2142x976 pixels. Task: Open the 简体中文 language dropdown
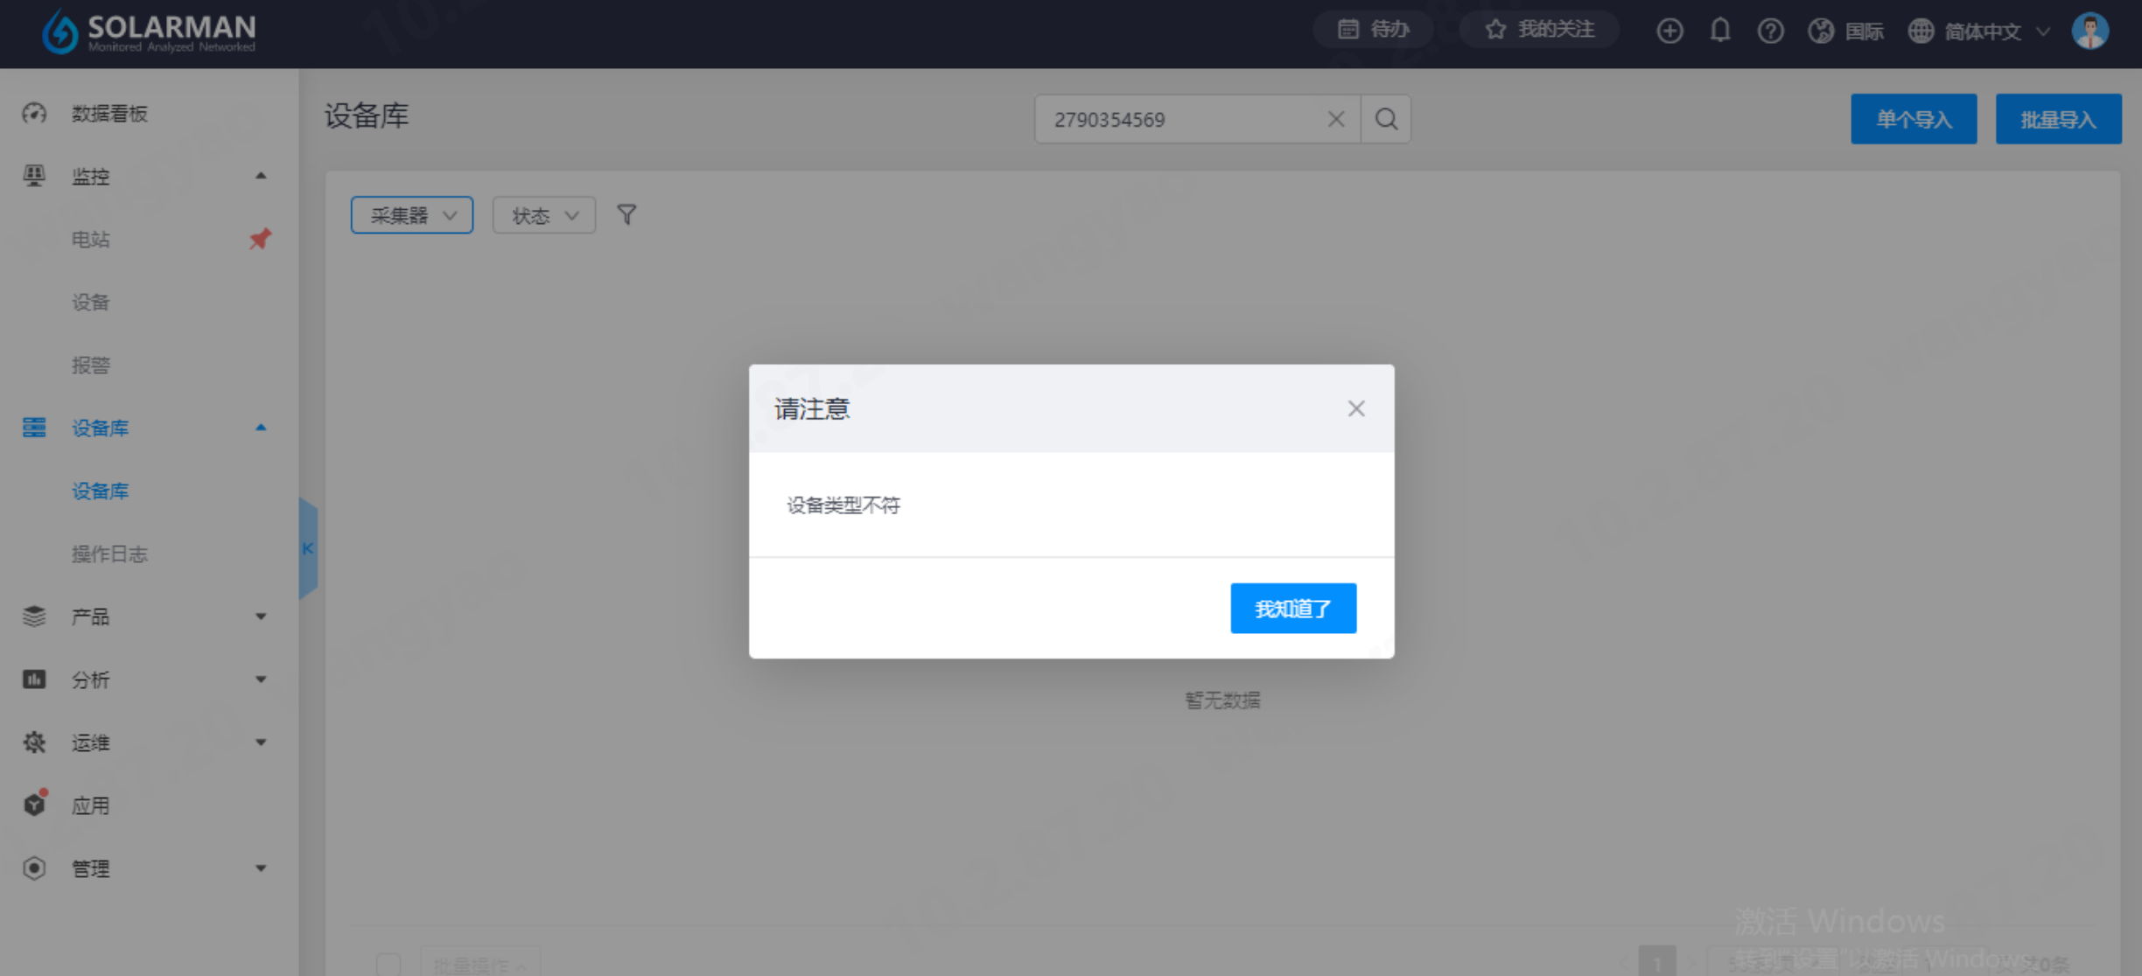point(1981,31)
